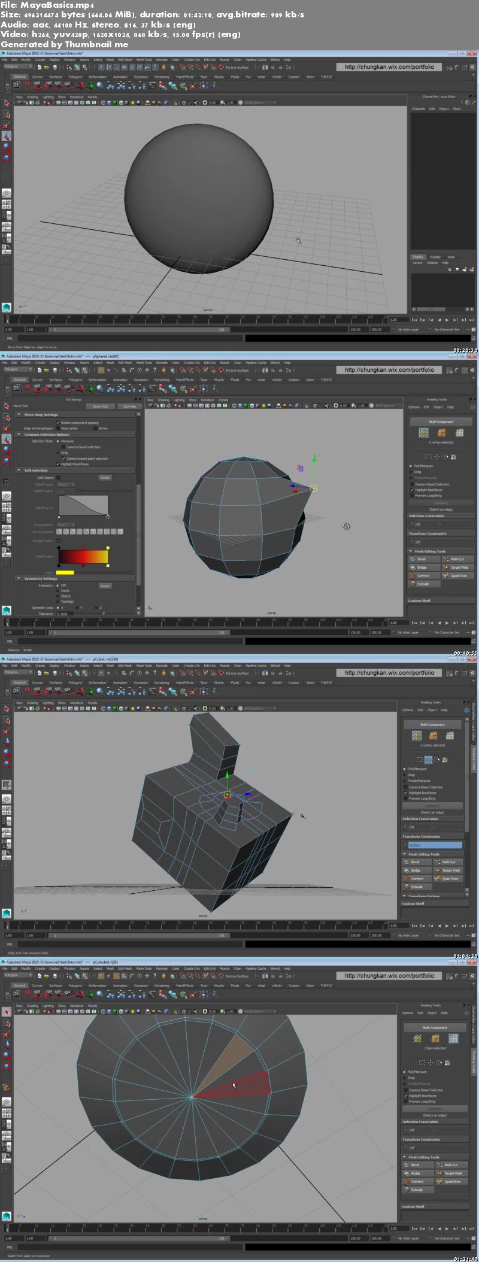Viewport: 479px width, 1262px height.
Task: Click New Scene icon in pCube1 frame status line
Action: 39,673
